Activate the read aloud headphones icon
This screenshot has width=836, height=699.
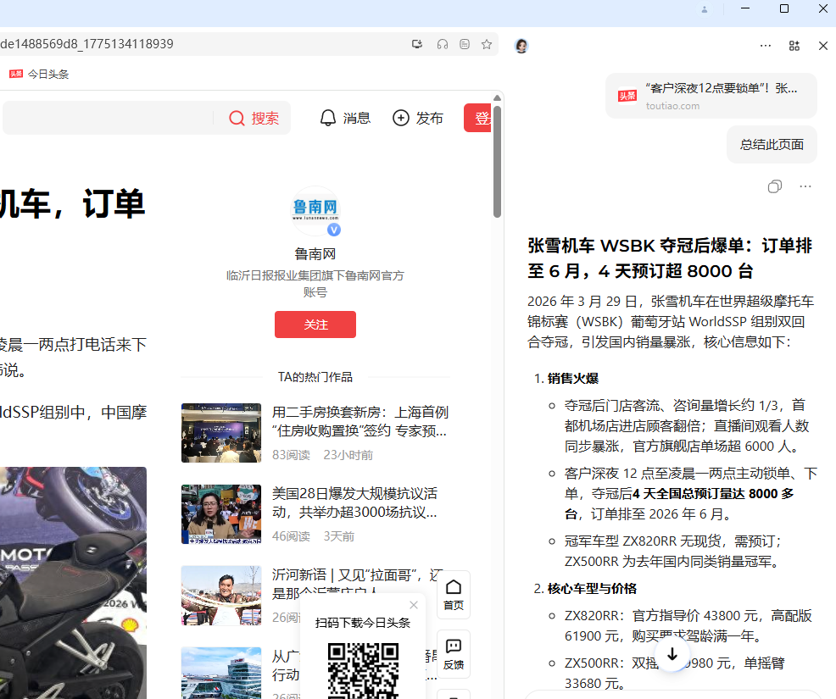[442, 44]
